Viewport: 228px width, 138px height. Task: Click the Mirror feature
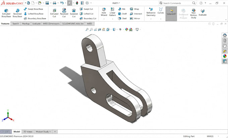point(135,18)
